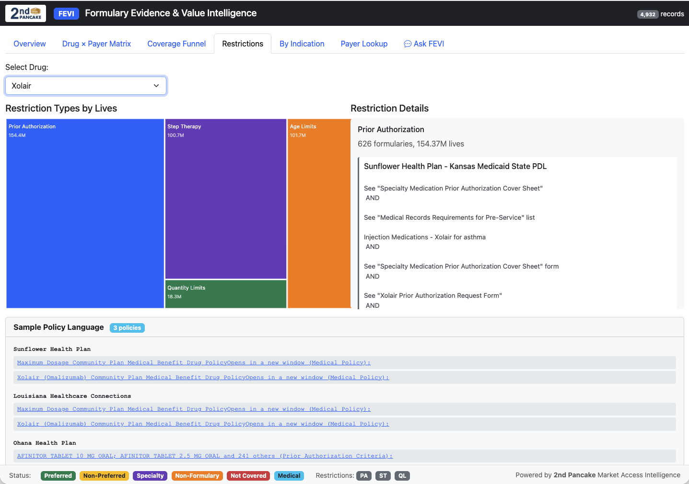Image resolution: width=689 pixels, height=484 pixels.
Task: Switch to the Coverage Funnel tab
Action: pos(176,44)
